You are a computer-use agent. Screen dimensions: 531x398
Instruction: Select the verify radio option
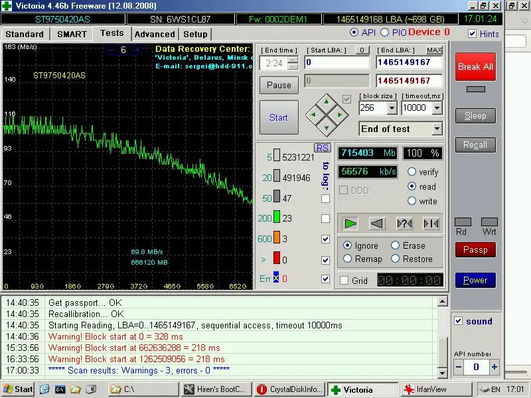(412, 172)
